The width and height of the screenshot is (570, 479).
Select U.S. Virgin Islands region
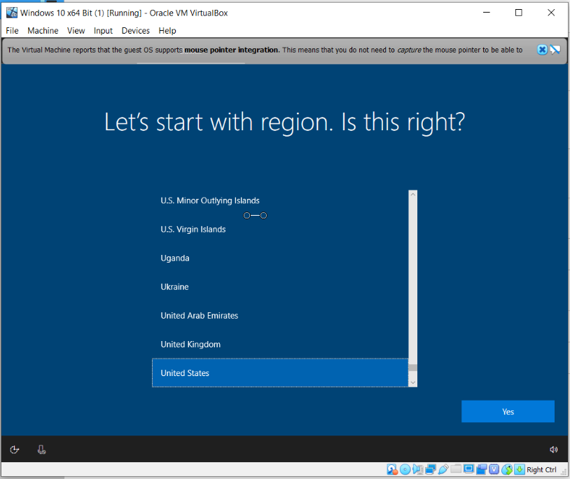click(280, 229)
